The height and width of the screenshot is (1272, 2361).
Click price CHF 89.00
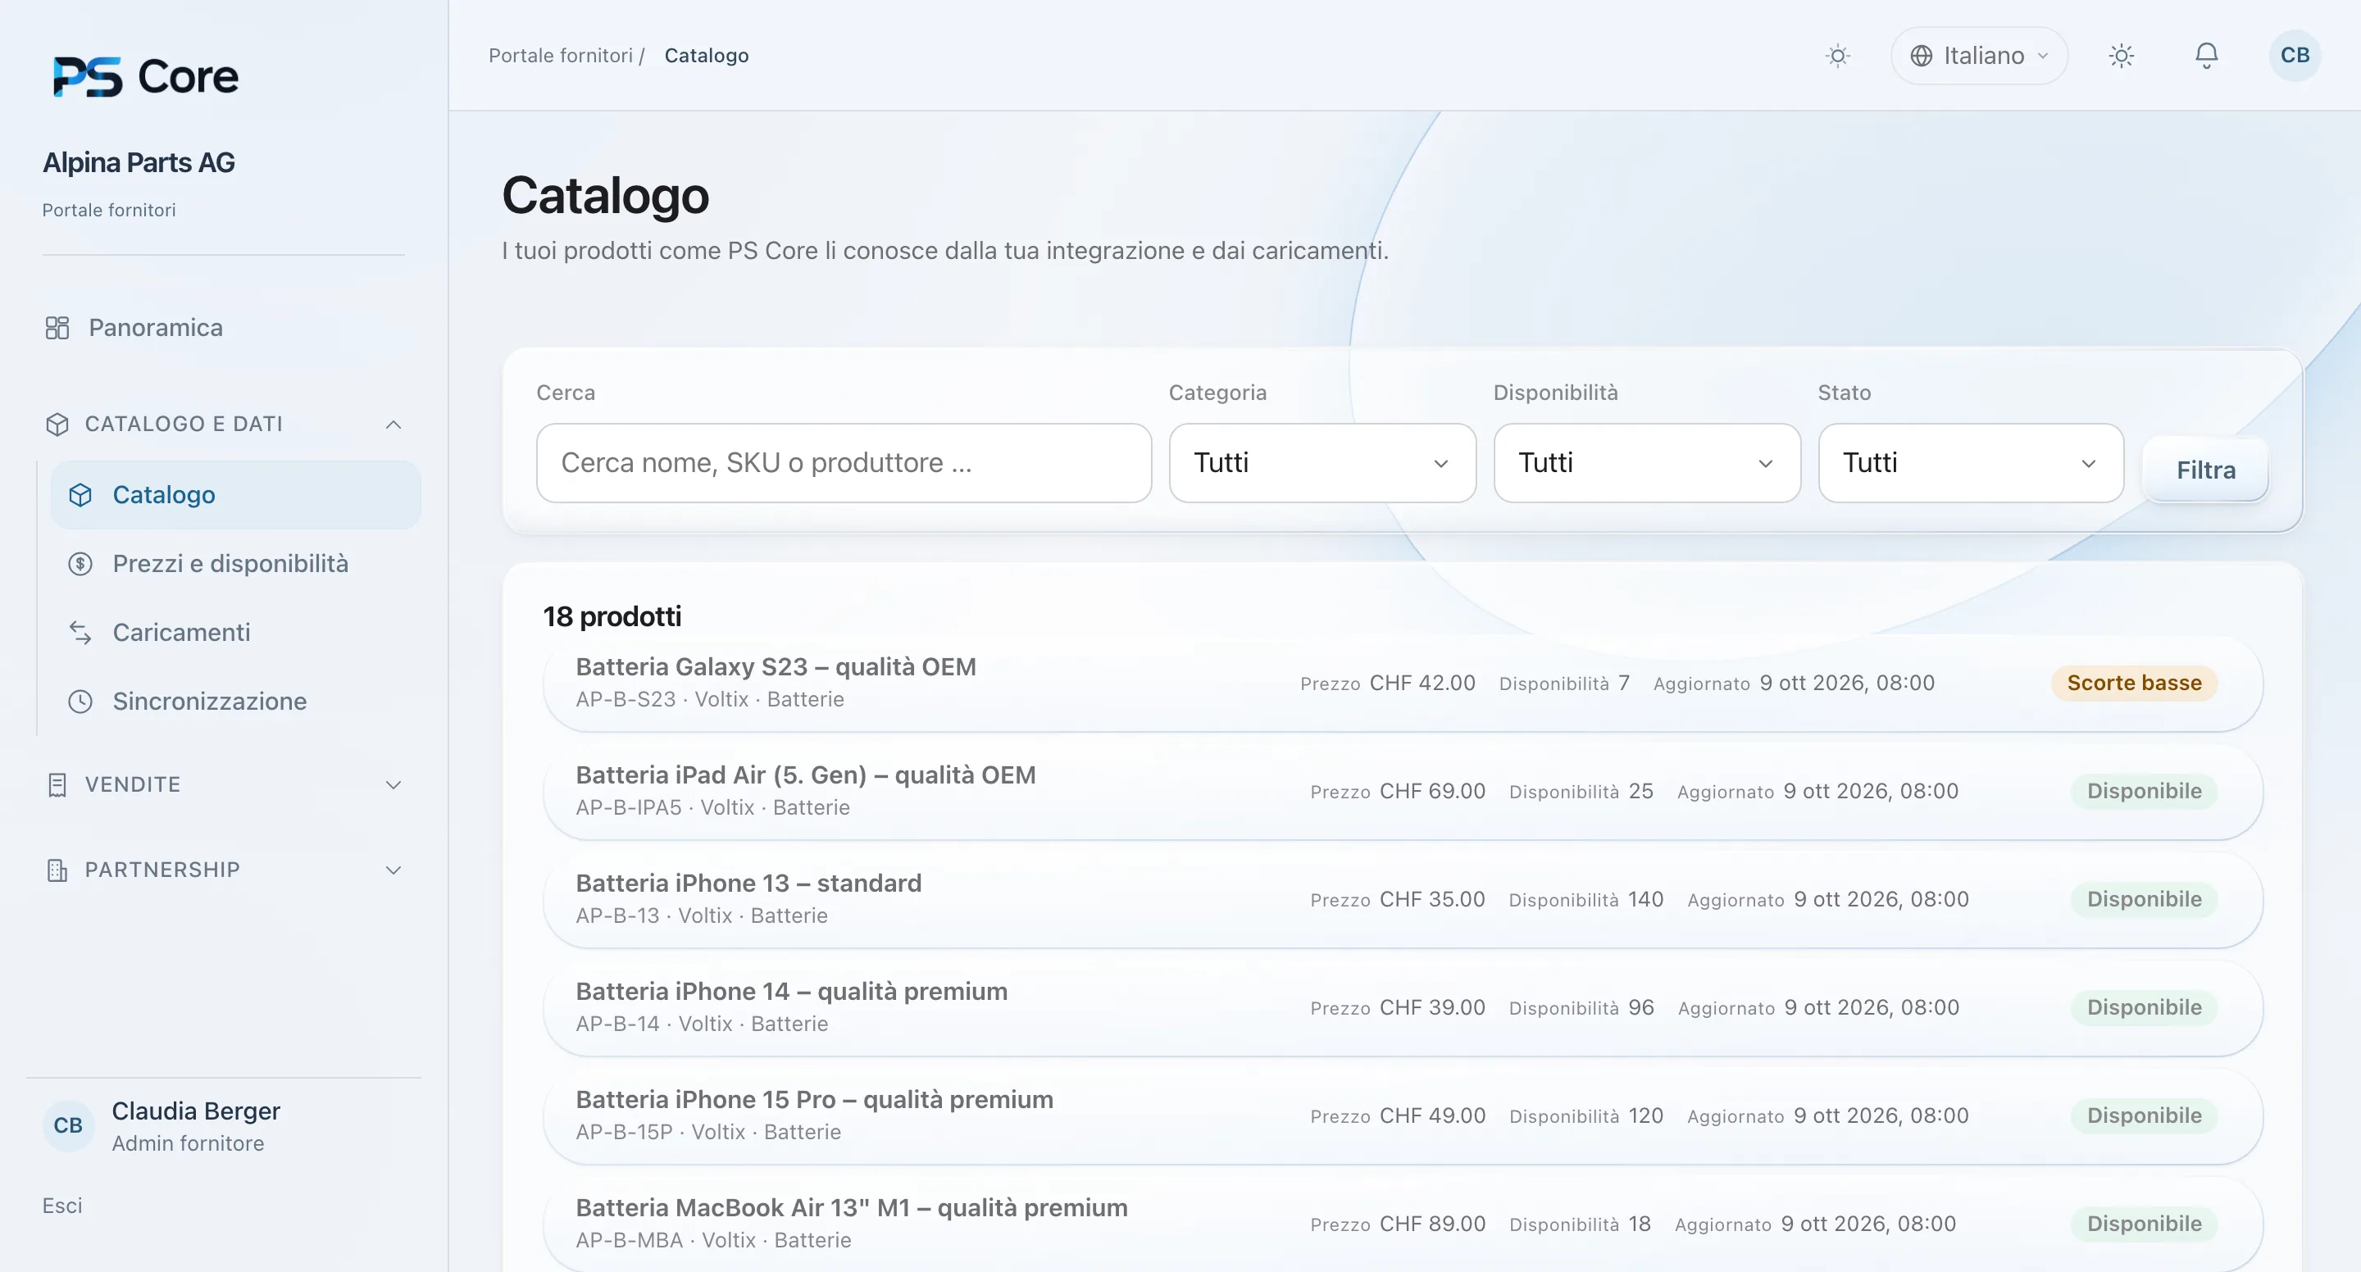[x=1432, y=1224]
